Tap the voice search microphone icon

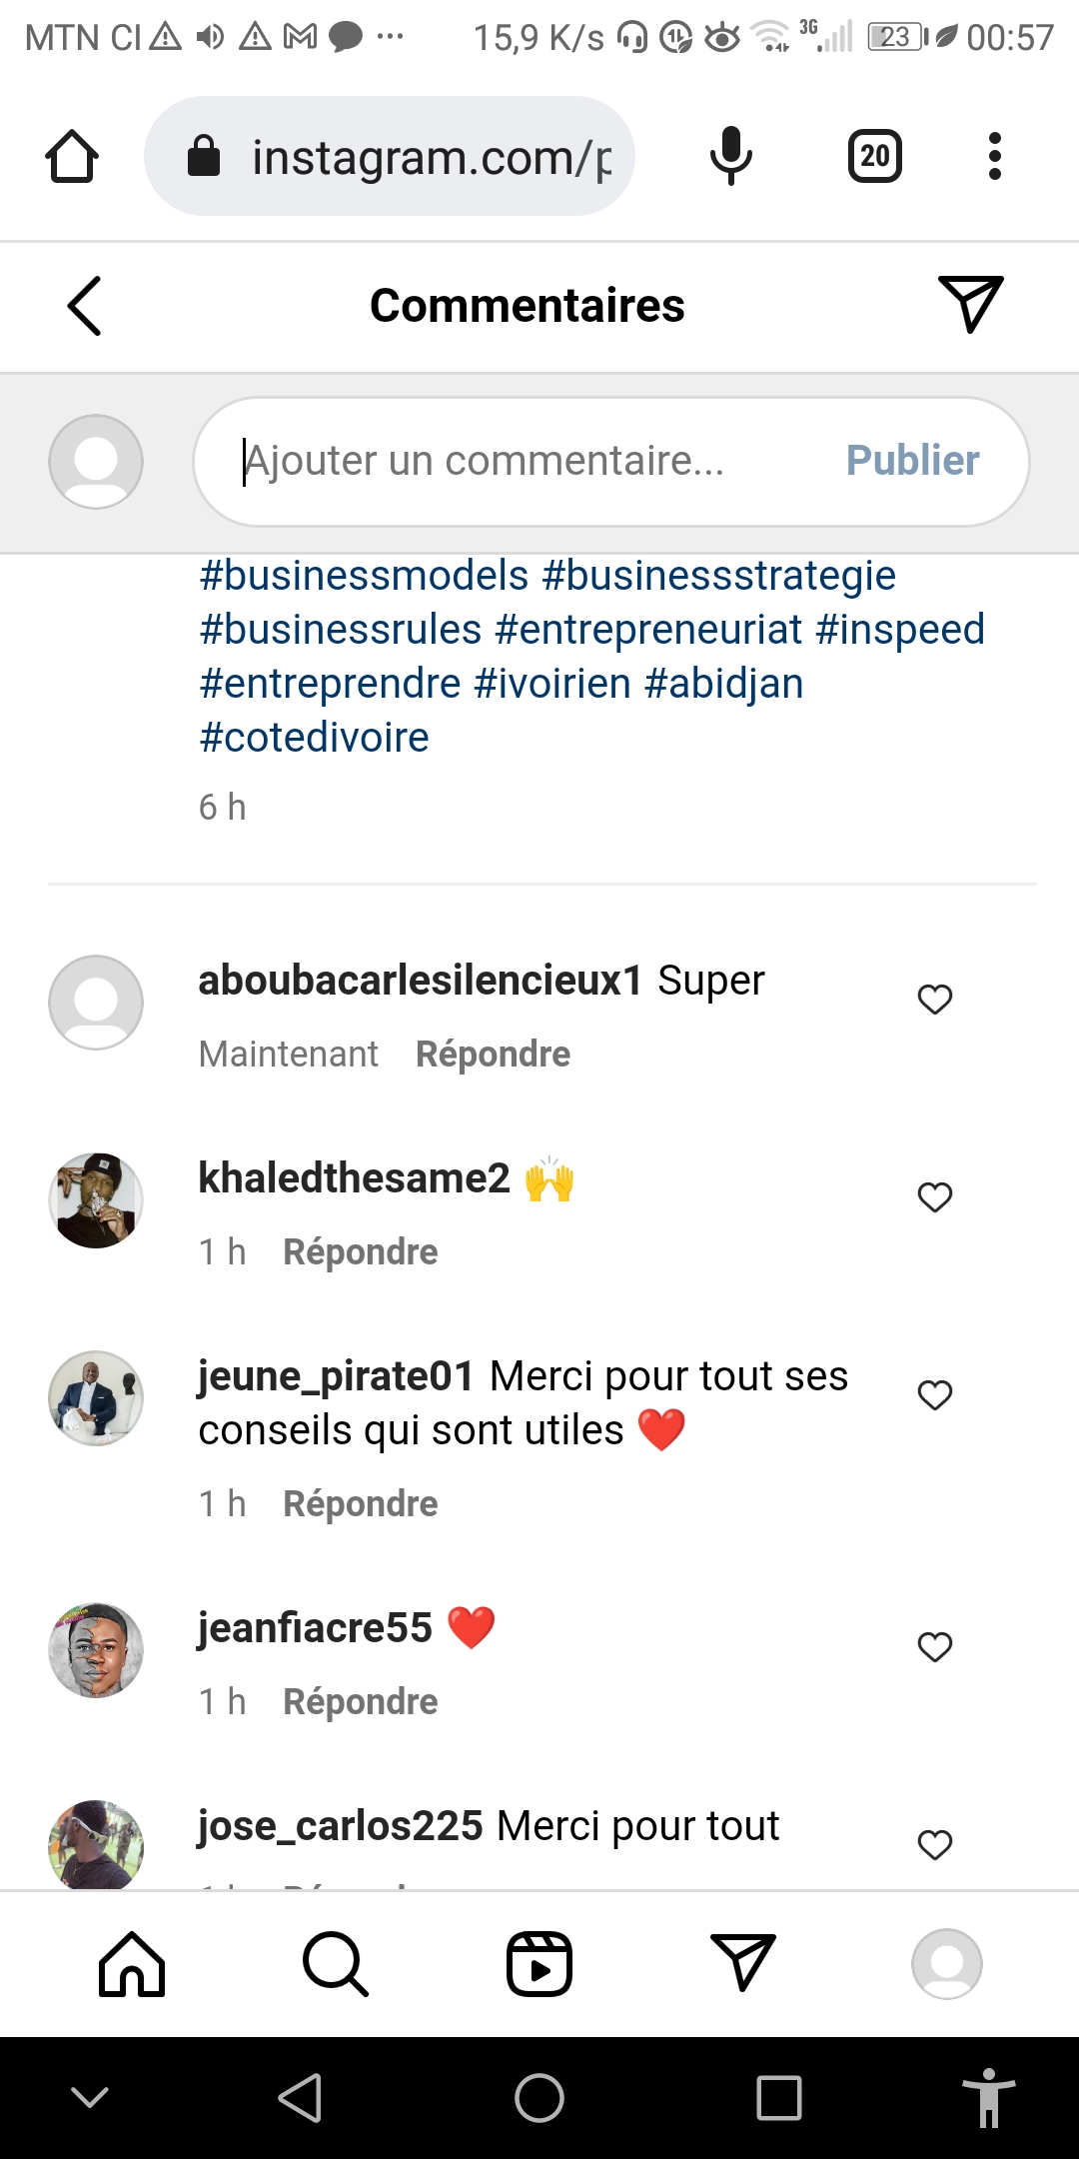[x=730, y=157]
